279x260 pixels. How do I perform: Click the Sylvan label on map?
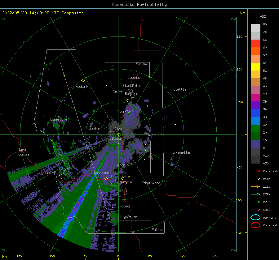119,91
